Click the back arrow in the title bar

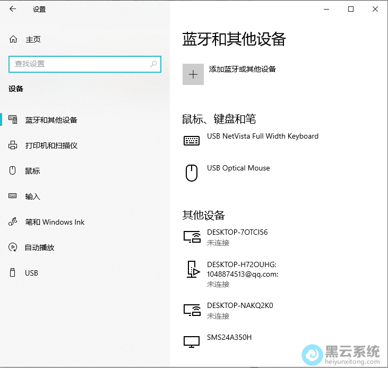13,9
